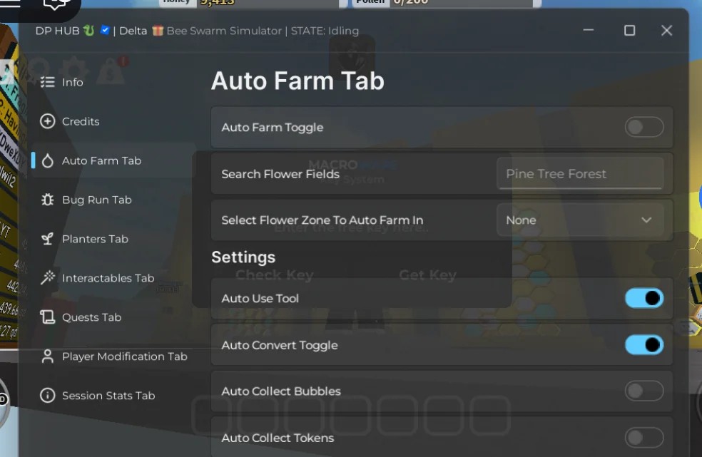Maximize the DP HUB window
Image resolution: width=702 pixels, height=457 pixels.
point(629,31)
